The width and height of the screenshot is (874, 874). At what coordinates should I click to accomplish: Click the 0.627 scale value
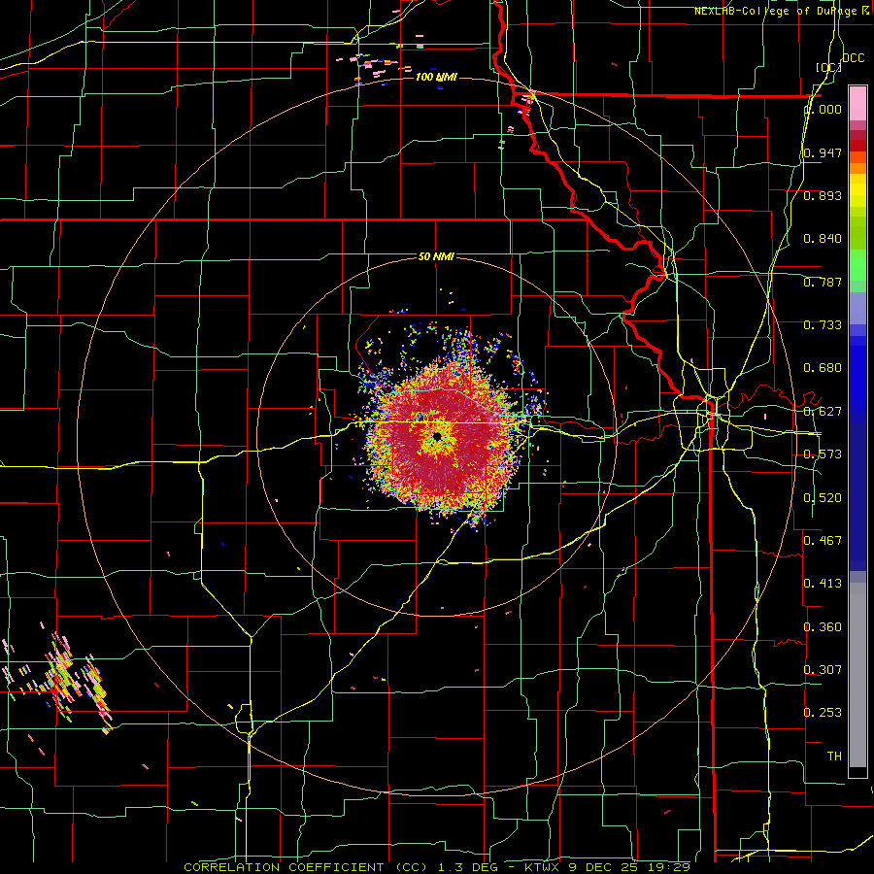[823, 412]
